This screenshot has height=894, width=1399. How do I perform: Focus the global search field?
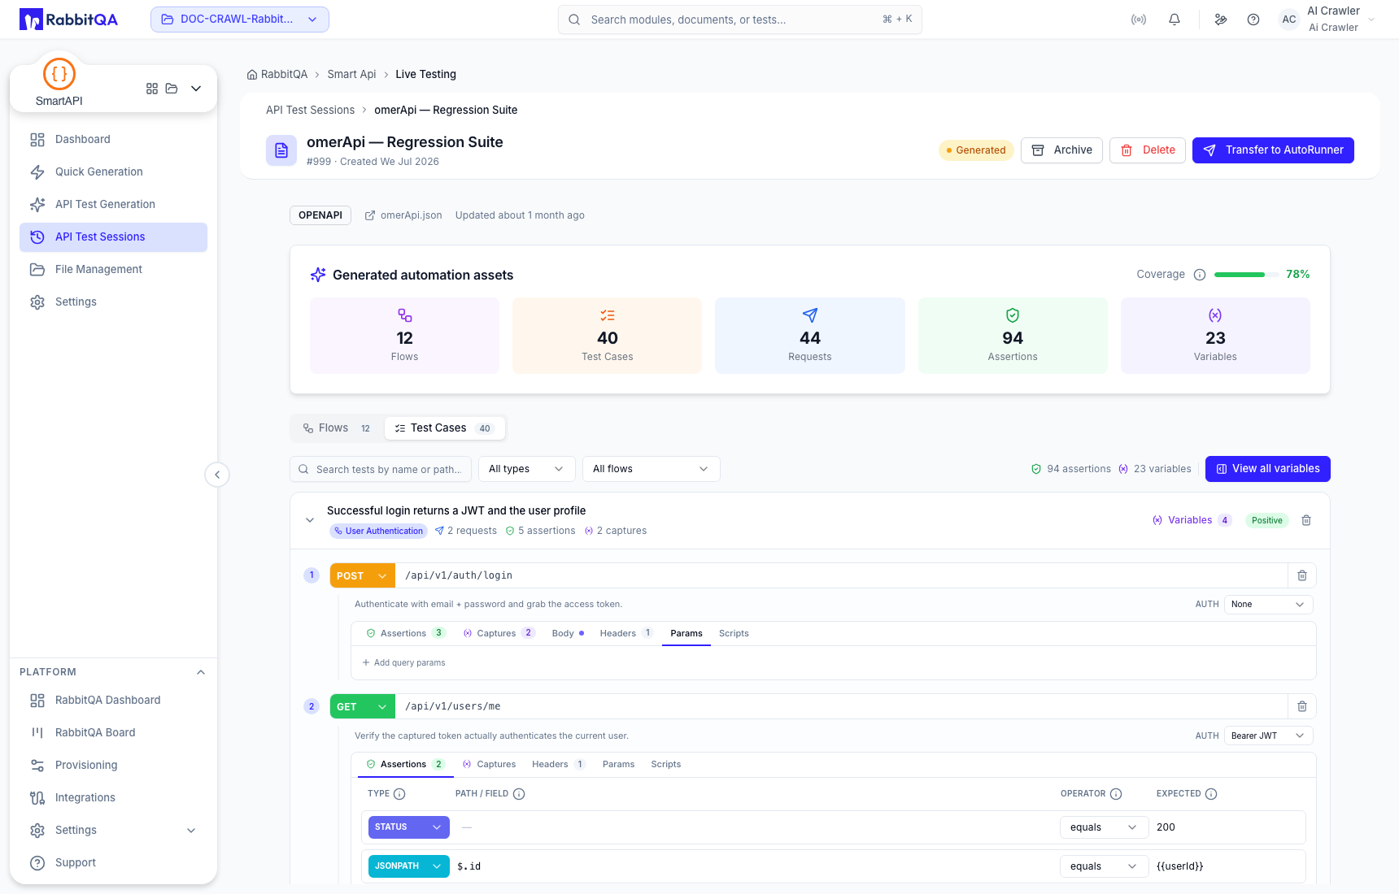739,20
